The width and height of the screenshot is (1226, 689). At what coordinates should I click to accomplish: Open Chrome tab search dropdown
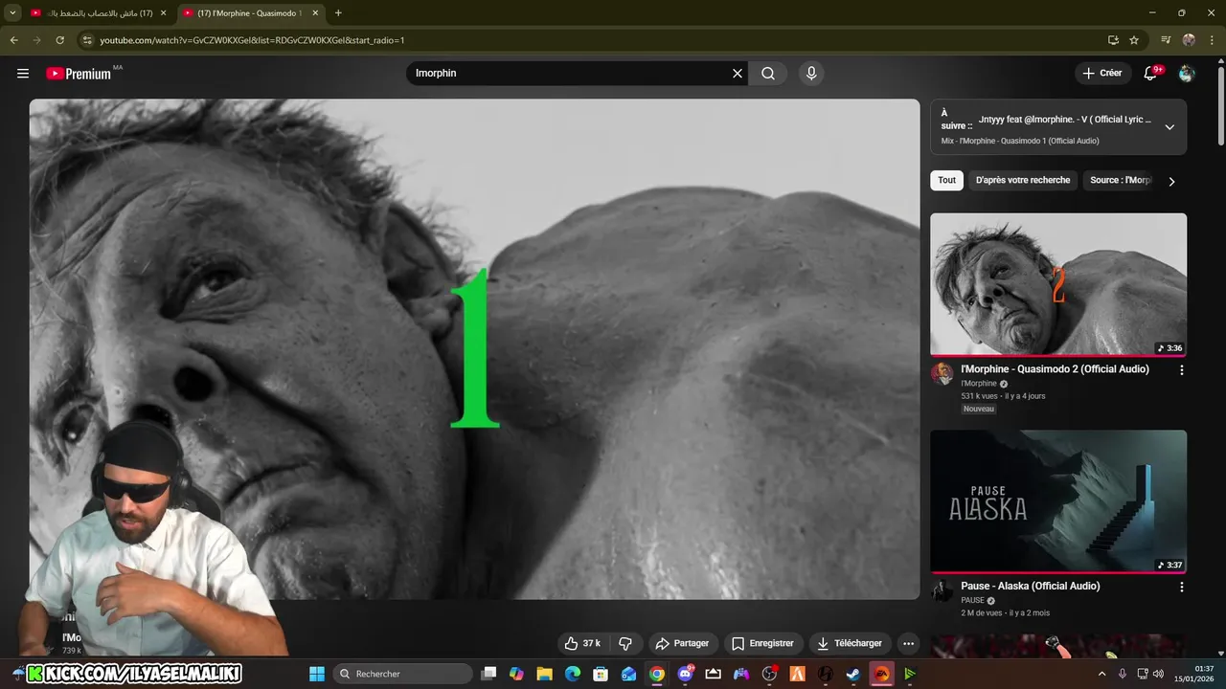point(13,13)
